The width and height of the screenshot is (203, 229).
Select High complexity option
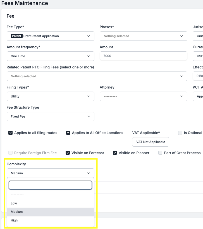click(14, 220)
